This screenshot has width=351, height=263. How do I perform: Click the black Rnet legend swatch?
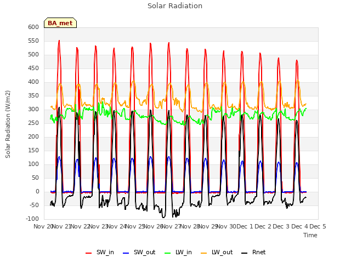pyautogui.click(x=245, y=253)
